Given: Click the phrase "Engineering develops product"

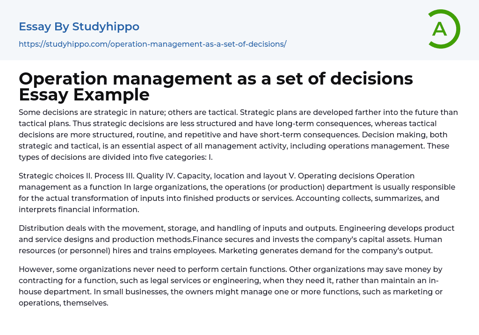Looking at the screenshot, I should [x=397, y=228].
